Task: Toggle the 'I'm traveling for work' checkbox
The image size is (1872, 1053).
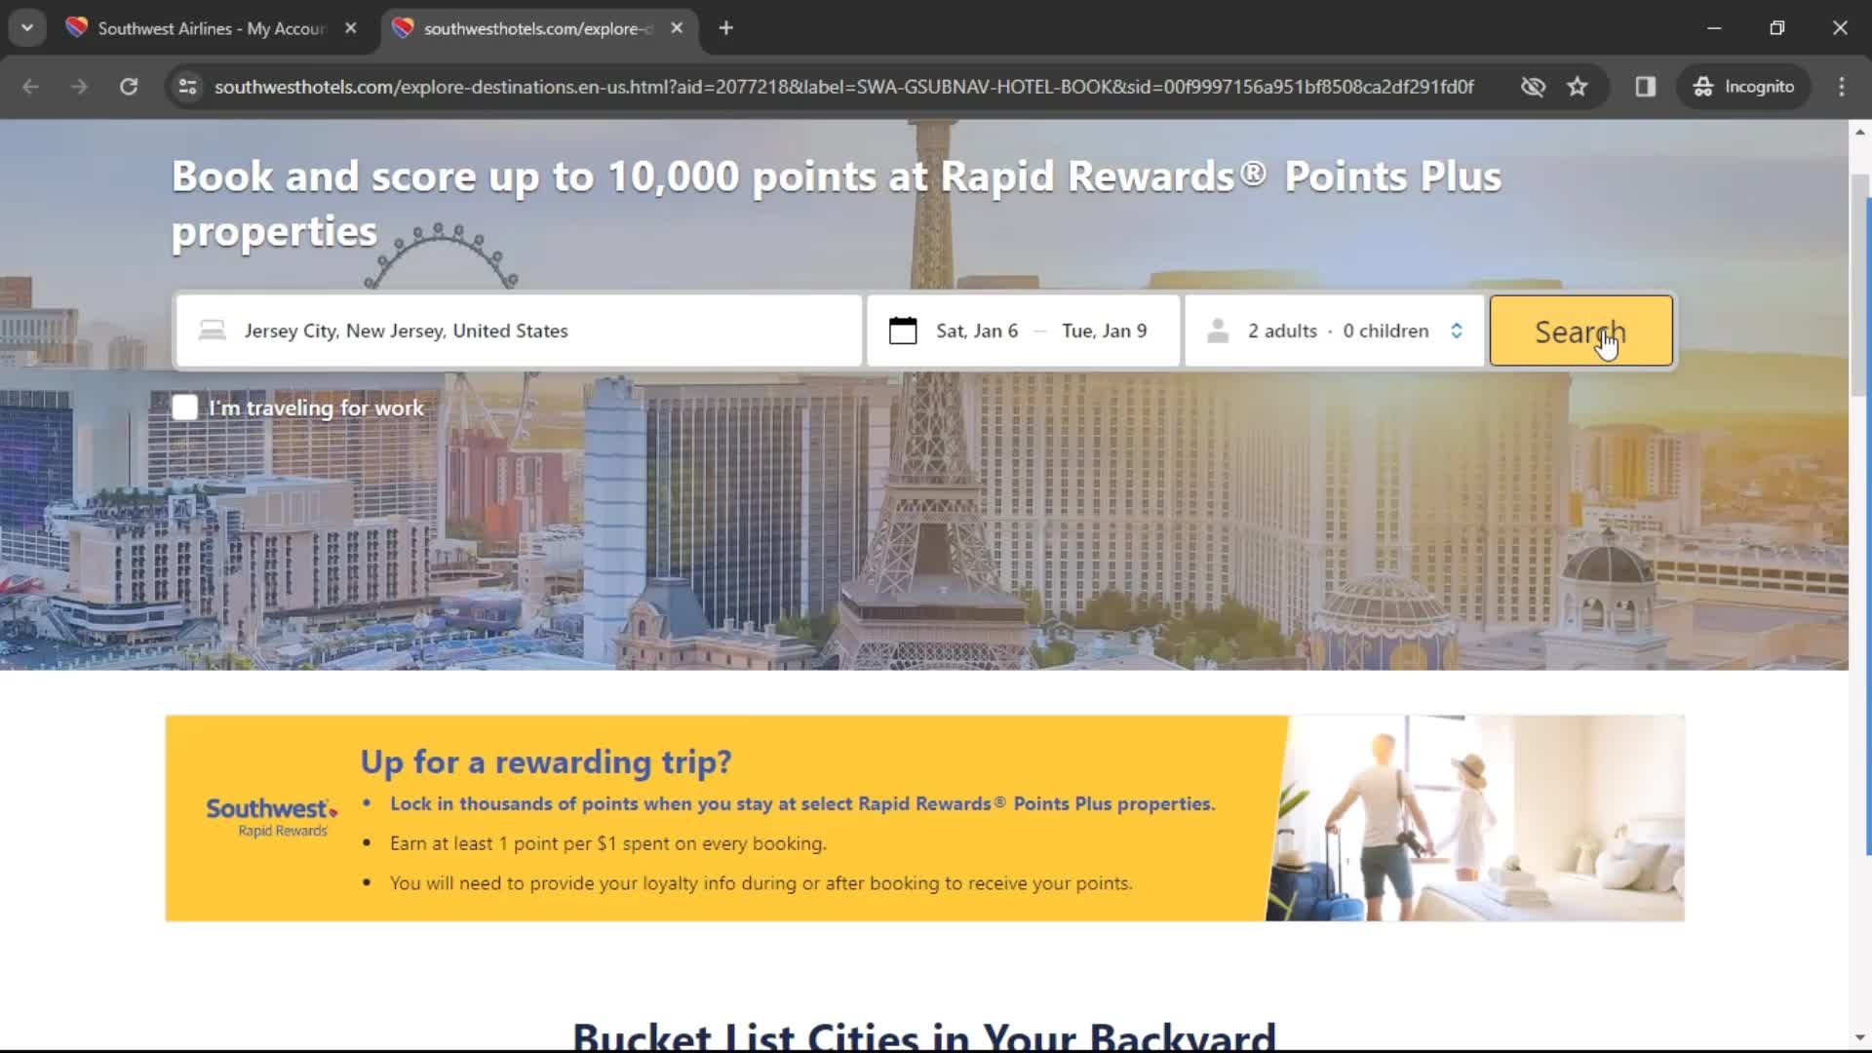Action: click(185, 407)
